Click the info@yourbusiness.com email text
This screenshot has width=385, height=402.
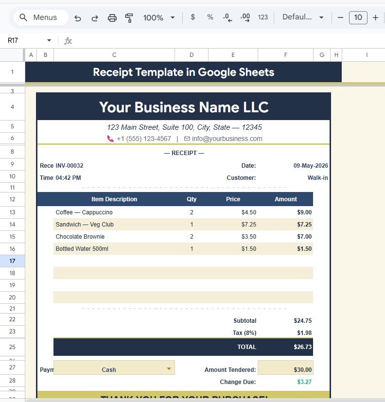pyautogui.click(x=227, y=139)
